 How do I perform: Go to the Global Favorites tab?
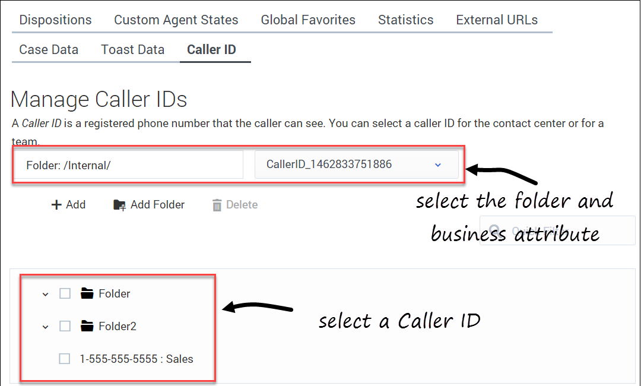(x=308, y=20)
